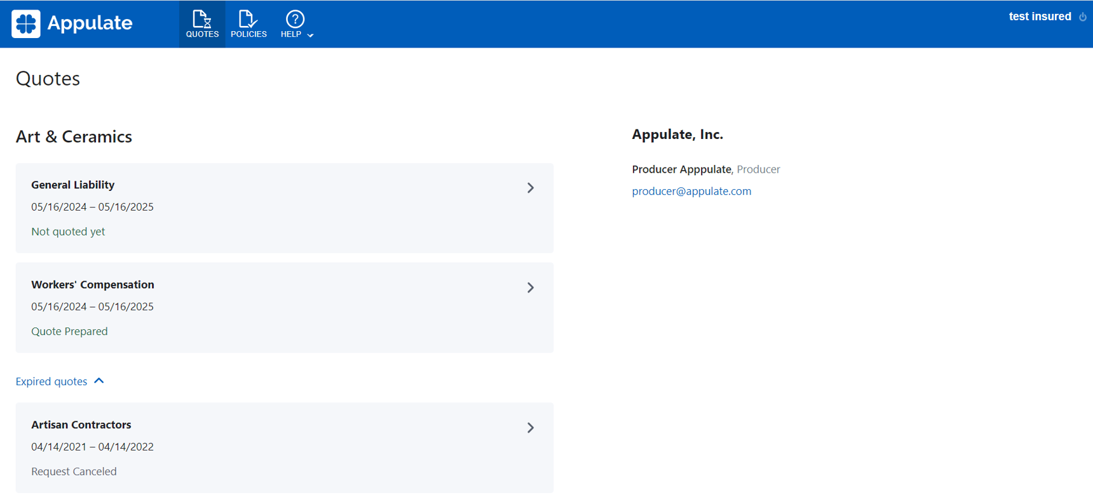The width and height of the screenshot is (1093, 500).
Task: Open the General Liability quote card
Action: coord(284,208)
